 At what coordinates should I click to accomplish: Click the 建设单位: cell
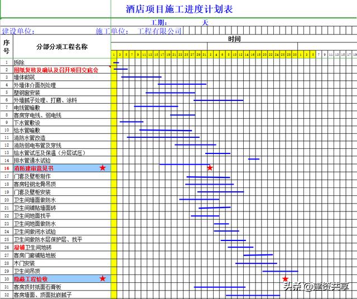click(x=18, y=31)
